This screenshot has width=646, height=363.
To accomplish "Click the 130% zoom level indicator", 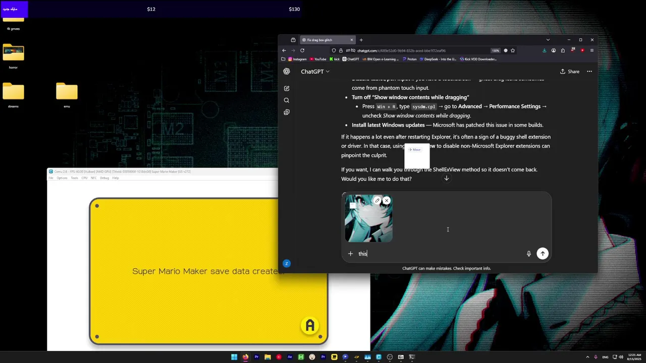I will coord(496,50).
